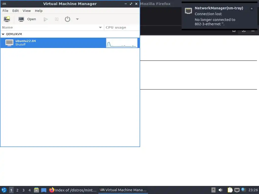Open the selected VM console via Open button
The width and height of the screenshot is (259, 194).
[27, 19]
